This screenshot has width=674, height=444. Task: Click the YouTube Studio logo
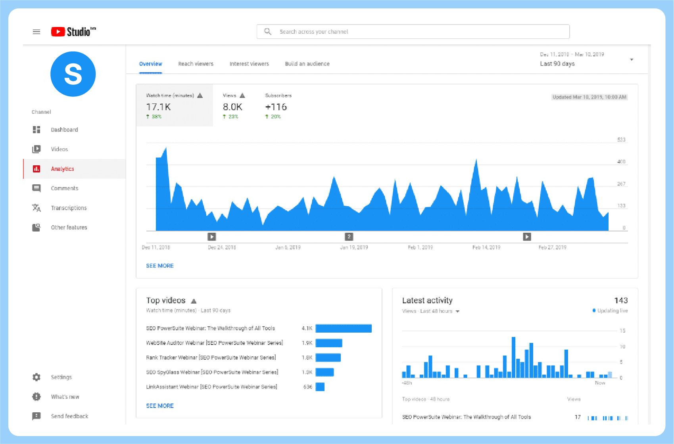(74, 31)
